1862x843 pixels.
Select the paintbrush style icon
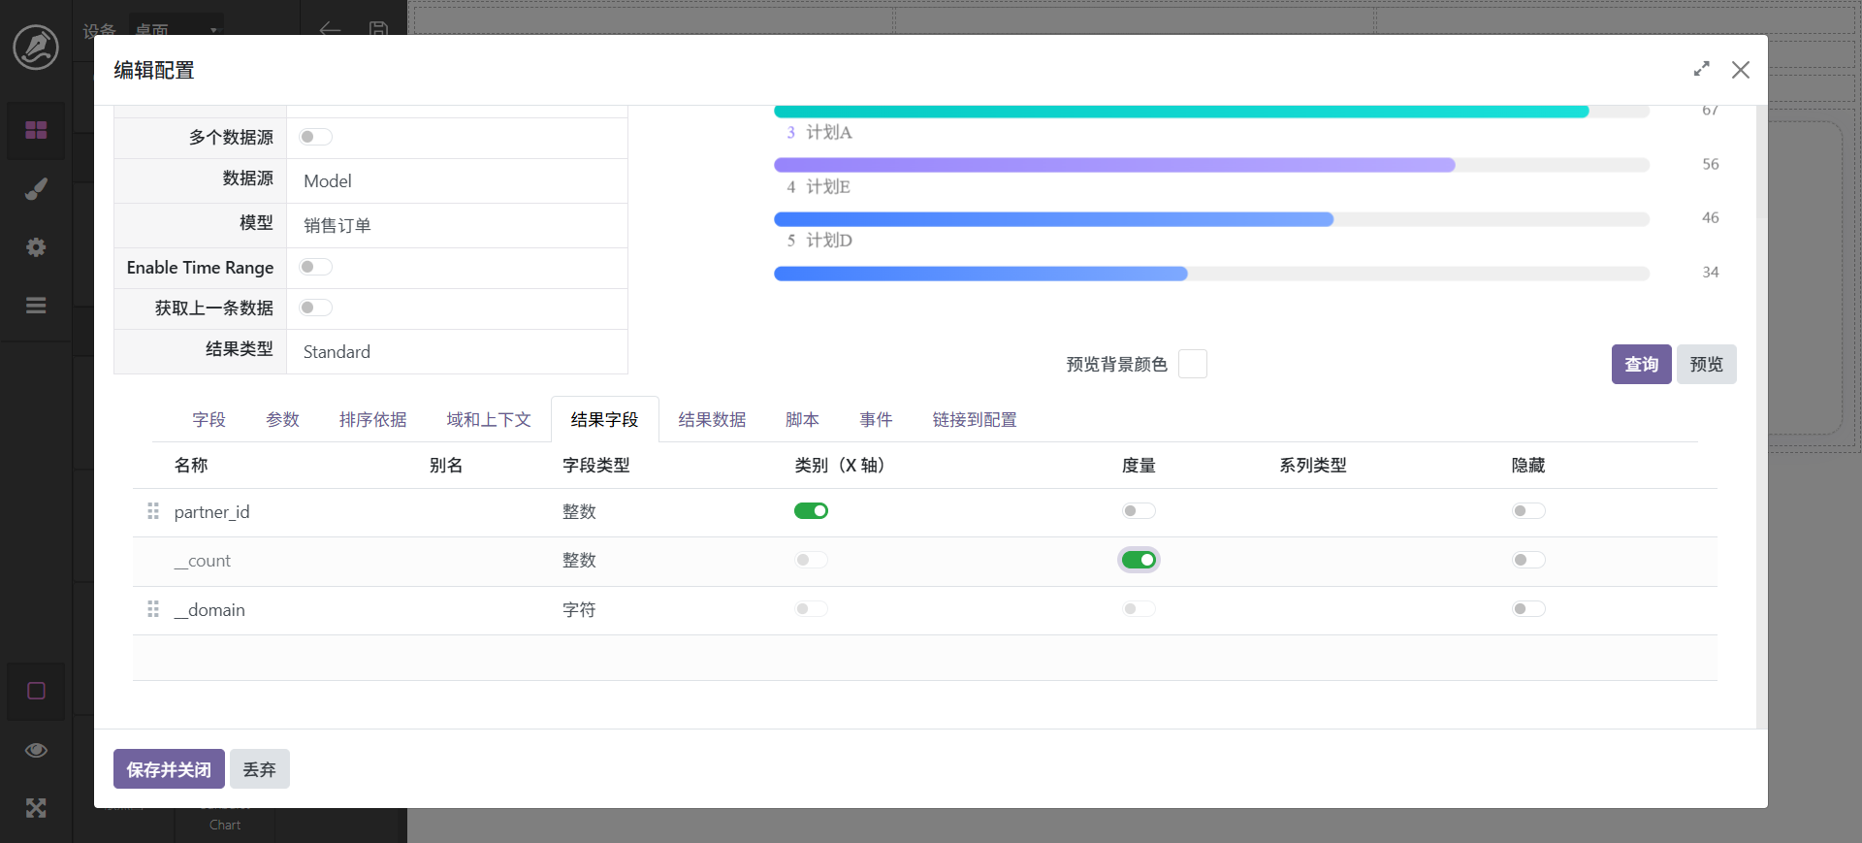click(x=36, y=189)
